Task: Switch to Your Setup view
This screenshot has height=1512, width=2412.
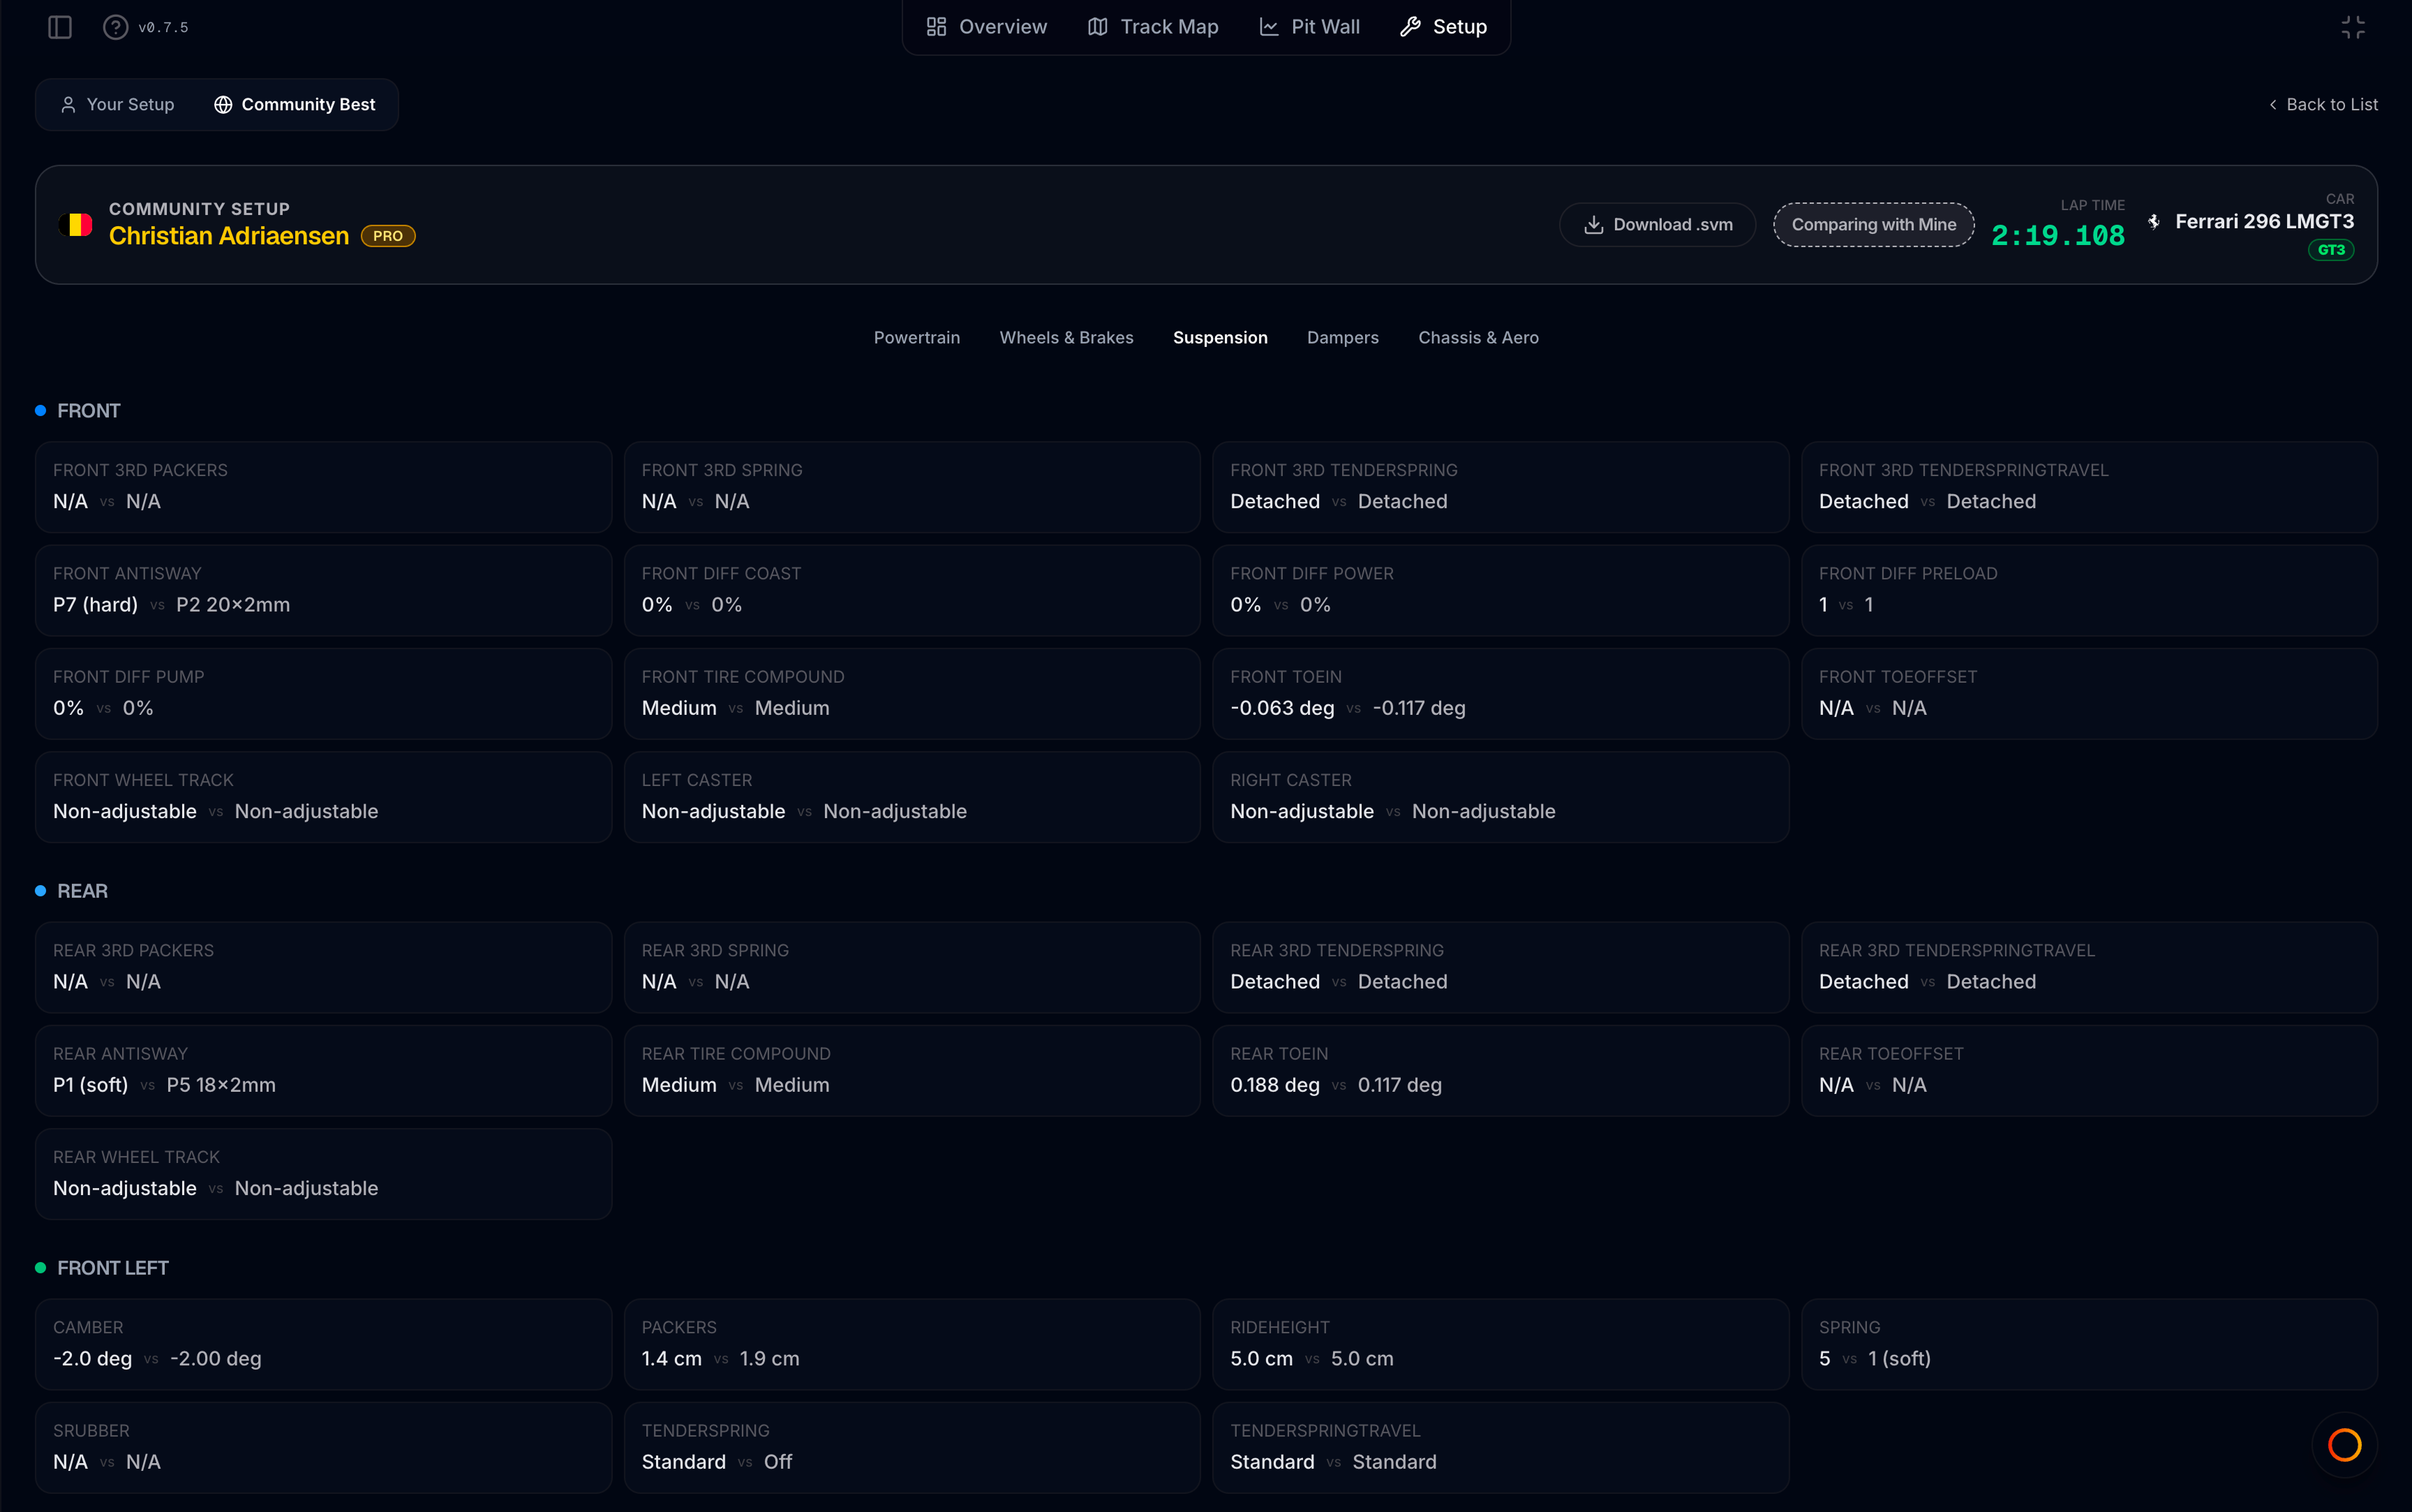Action: coord(118,105)
